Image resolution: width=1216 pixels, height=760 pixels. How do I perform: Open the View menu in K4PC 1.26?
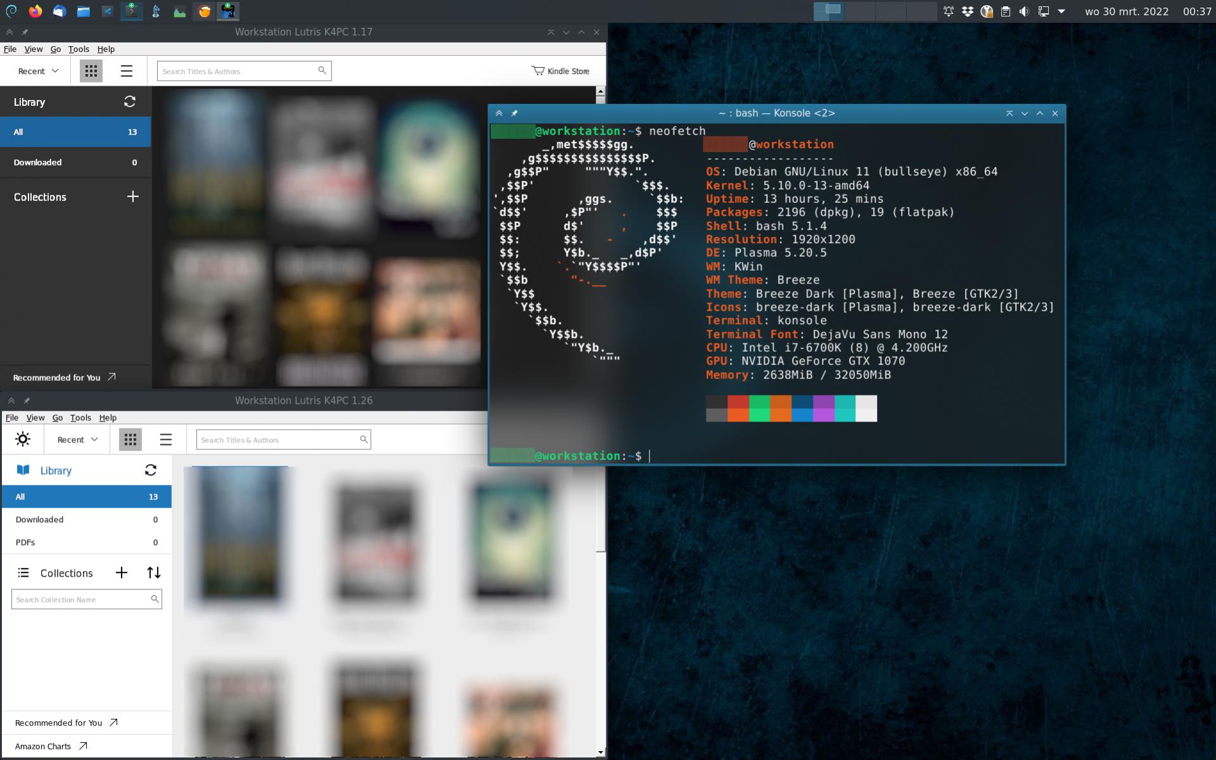coord(35,418)
